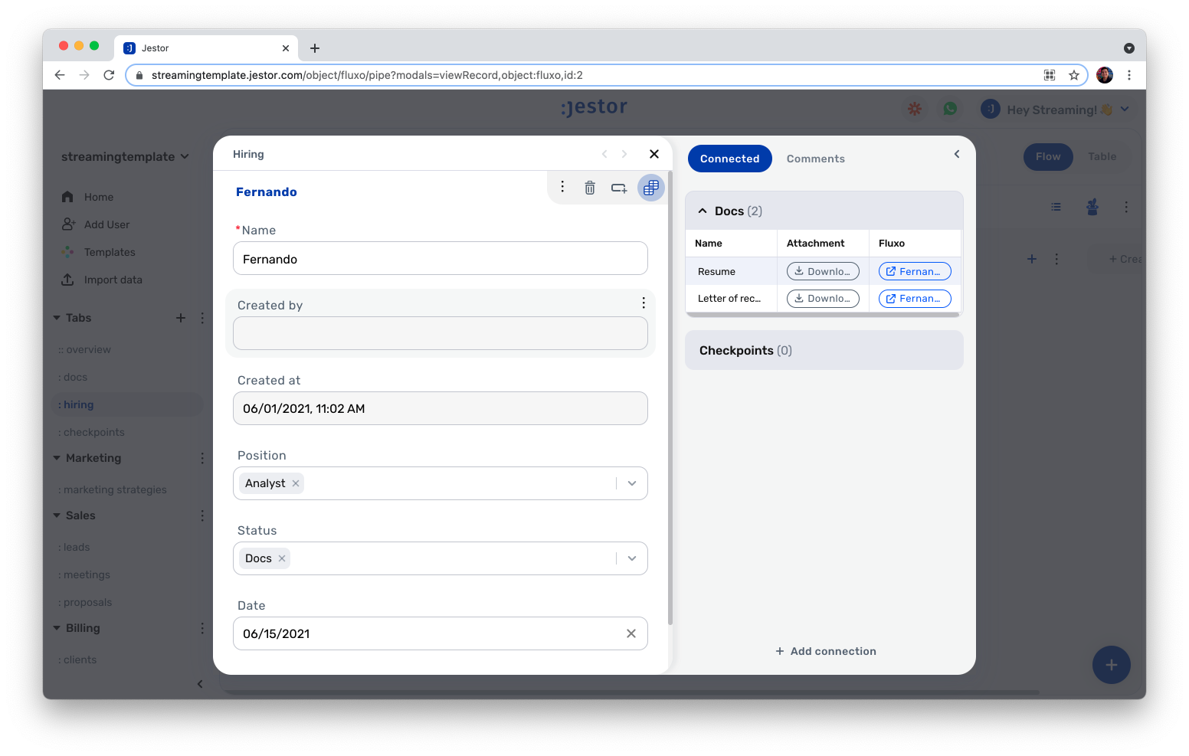Screen dimensions: 1189x756
Task: Expand the Checkpoints section
Action: pyautogui.click(x=824, y=350)
